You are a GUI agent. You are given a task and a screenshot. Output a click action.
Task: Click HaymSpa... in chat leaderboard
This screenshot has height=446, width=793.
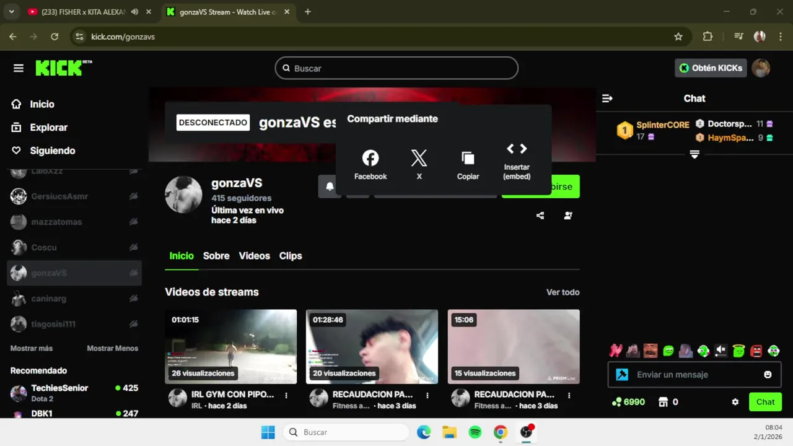pyautogui.click(x=730, y=138)
